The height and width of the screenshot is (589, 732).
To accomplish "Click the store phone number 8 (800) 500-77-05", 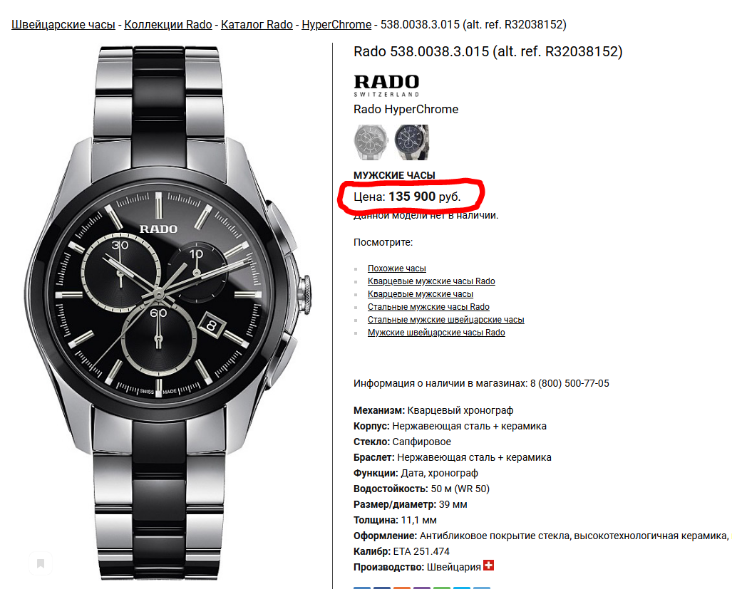I will (x=569, y=383).
